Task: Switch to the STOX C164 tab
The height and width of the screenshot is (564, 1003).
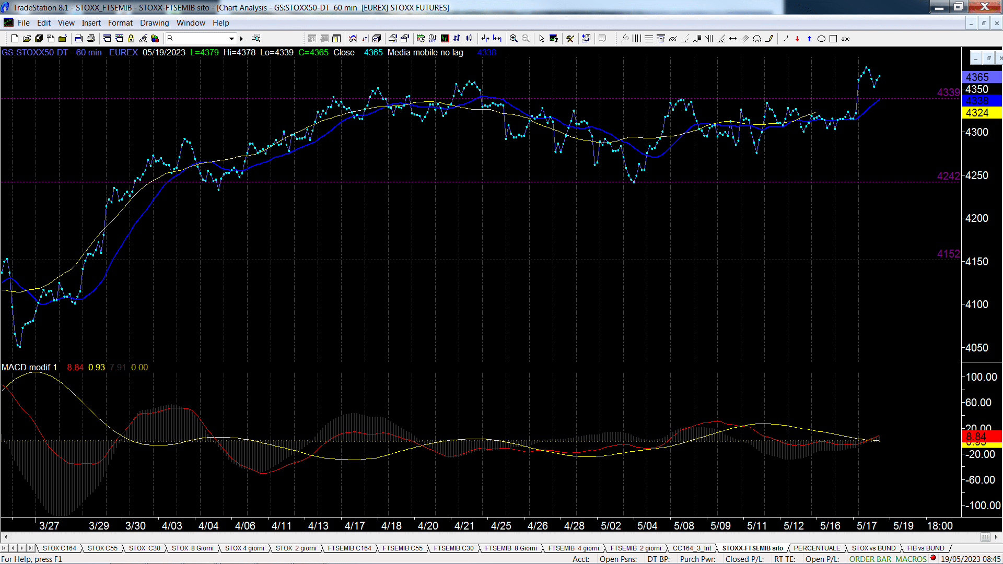Action: (60, 548)
